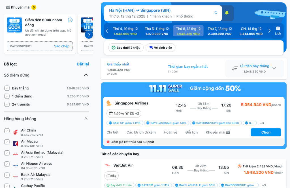Collapse the Số điểm dừng section
This screenshot has width=290, height=188.
click(x=86, y=75)
